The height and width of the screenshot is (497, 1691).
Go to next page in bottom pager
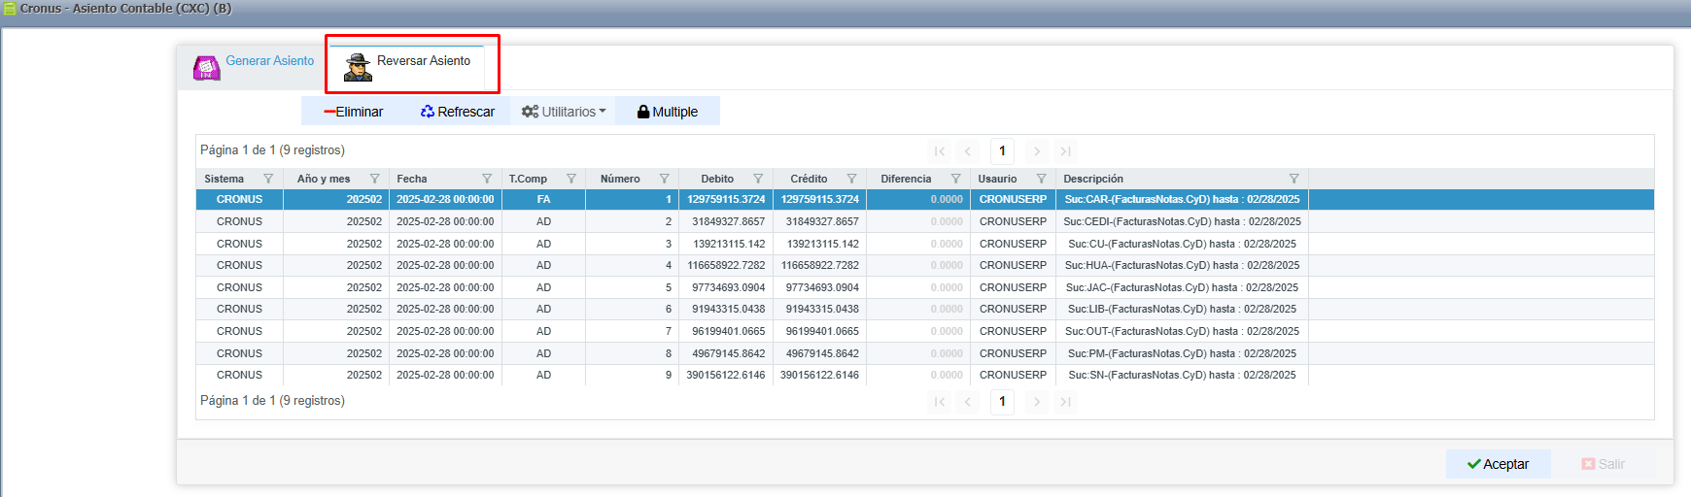(1037, 402)
